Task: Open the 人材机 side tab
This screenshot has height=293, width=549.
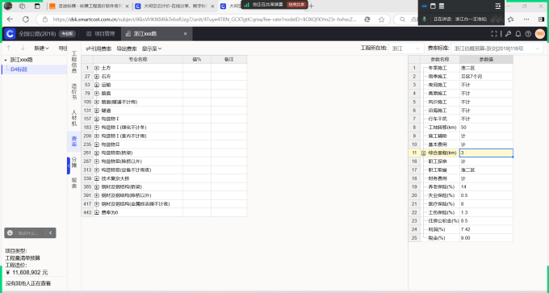Action: pos(74,118)
